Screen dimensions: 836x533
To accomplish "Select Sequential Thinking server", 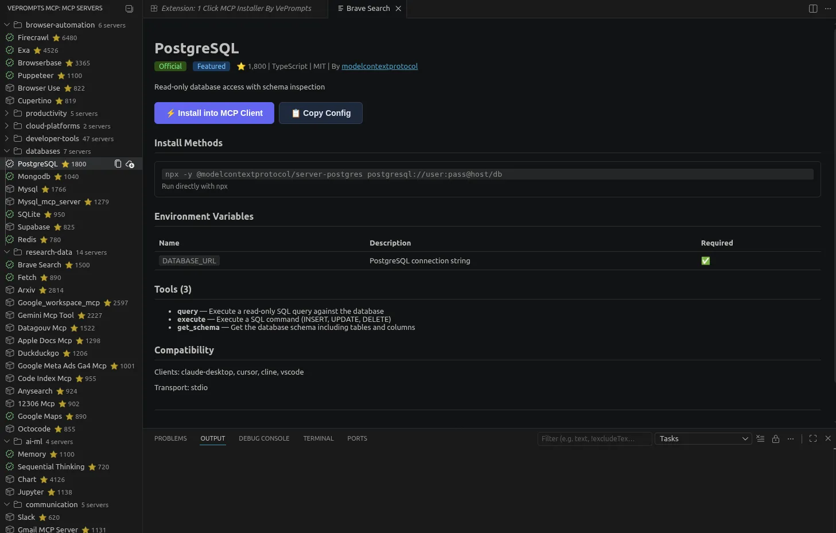I will tap(71, 467).
